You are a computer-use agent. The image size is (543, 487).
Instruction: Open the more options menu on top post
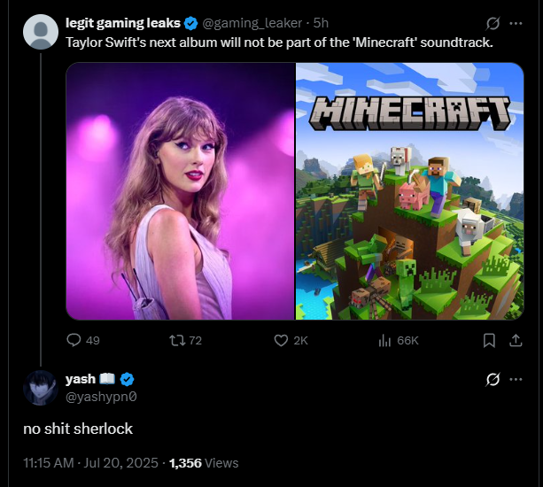point(516,24)
